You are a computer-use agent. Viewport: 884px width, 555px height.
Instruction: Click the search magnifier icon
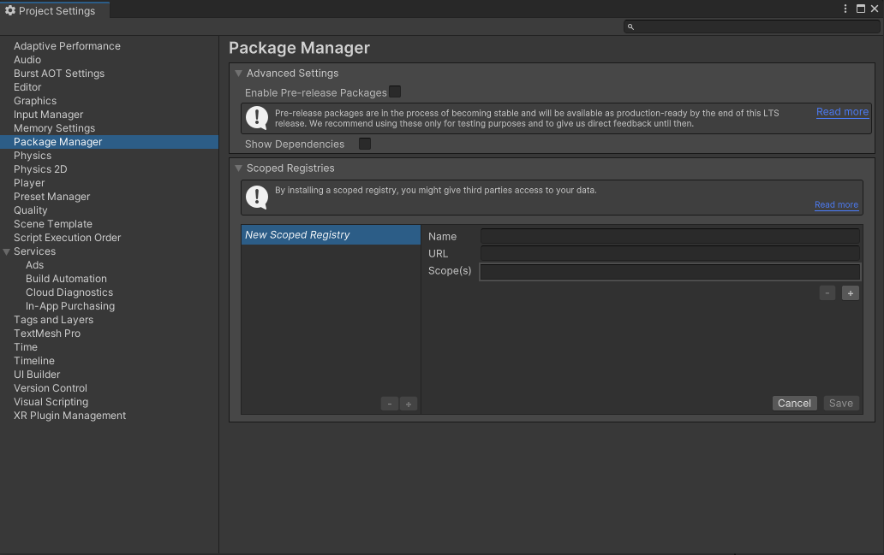click(630, 27)
